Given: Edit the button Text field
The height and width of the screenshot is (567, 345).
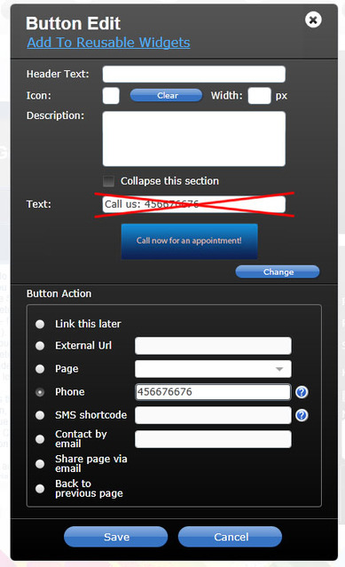Looking at the screenshot, I should tap(194, 204).
